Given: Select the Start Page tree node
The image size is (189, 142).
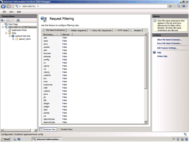Looking at the screenshot, I should coord(13,24).
